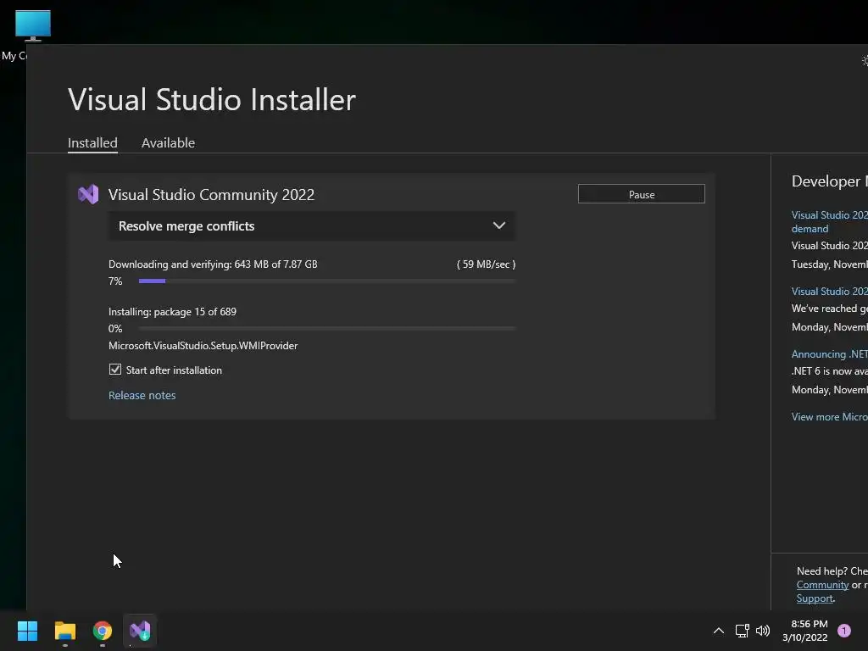Open the 'View more Microsoft' news link
Image resolution: width=868 pixels, height=651 pixels.
[x=829, y=417]
